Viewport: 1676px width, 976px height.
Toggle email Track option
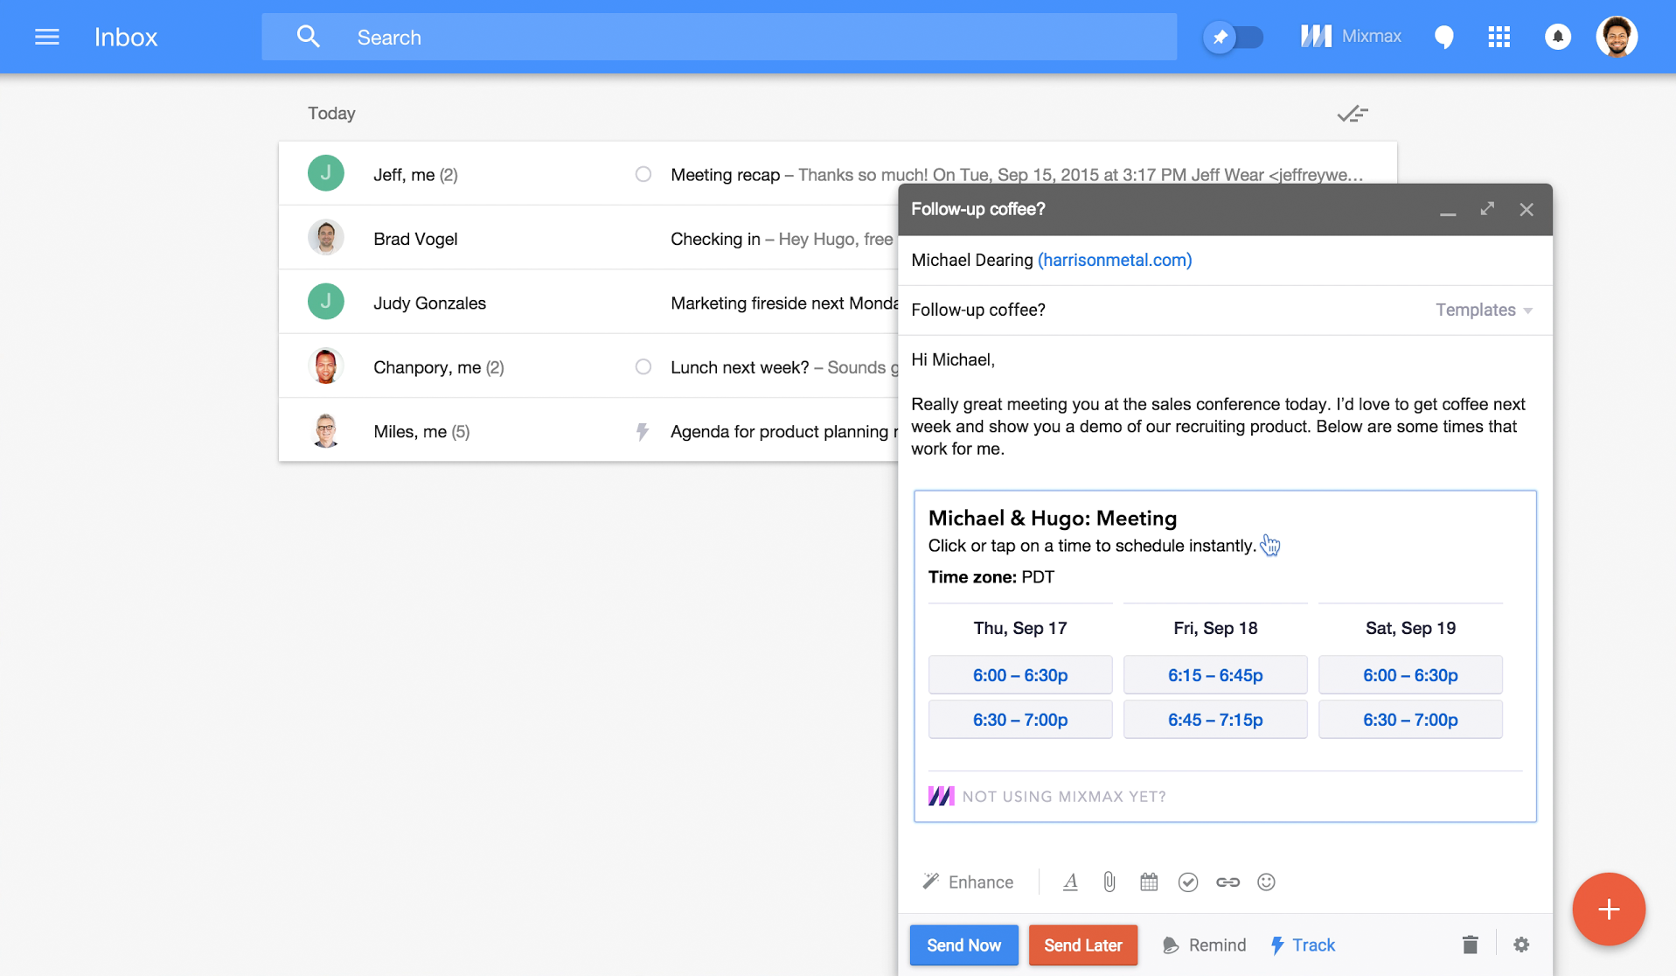tap(1303, 945)
